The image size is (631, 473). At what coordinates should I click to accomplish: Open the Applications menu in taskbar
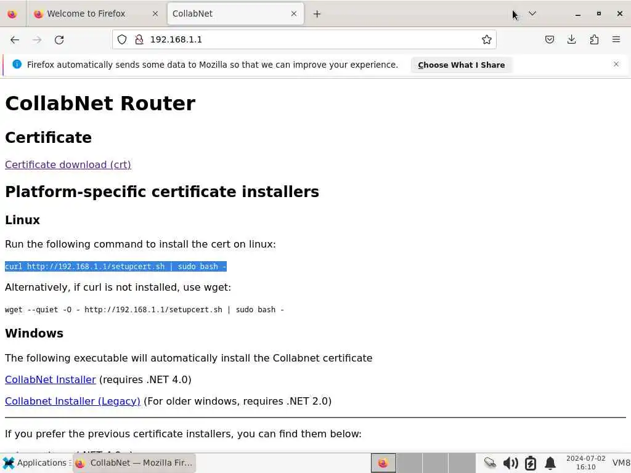pos(36,463)
